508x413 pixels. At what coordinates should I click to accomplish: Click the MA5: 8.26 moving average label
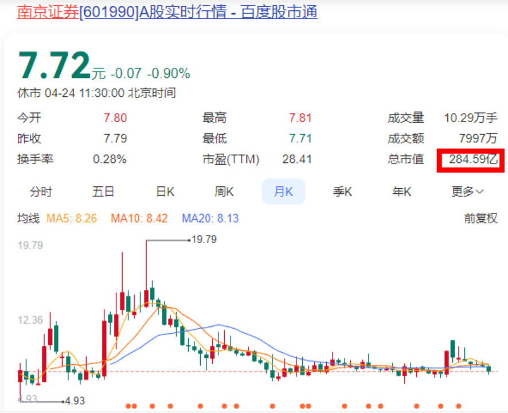point(72,218)
